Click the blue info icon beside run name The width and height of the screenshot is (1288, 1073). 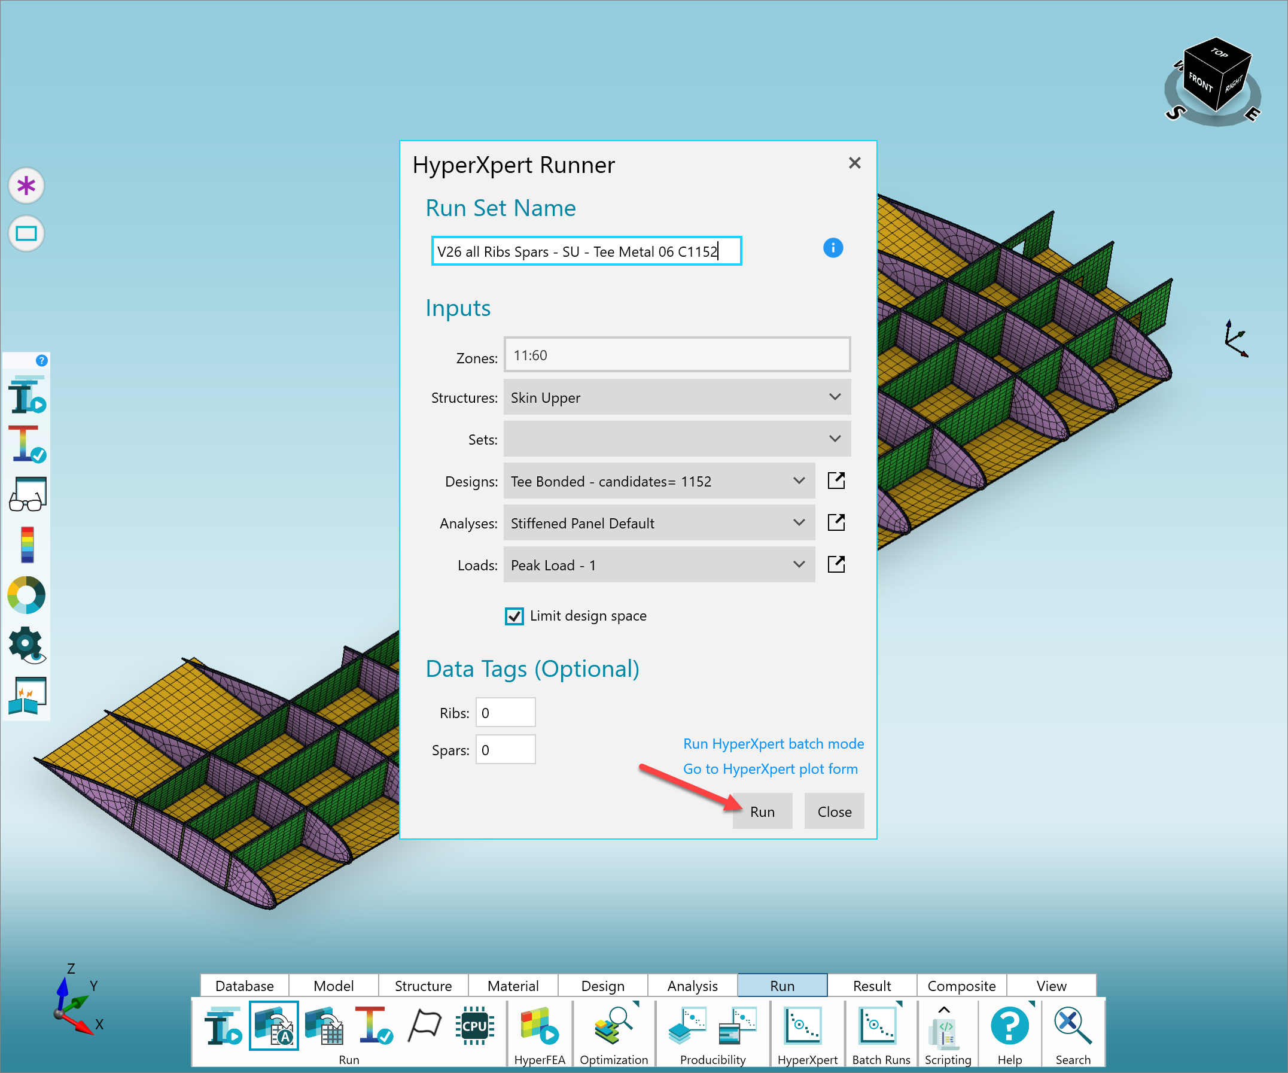tap(833, 248)
